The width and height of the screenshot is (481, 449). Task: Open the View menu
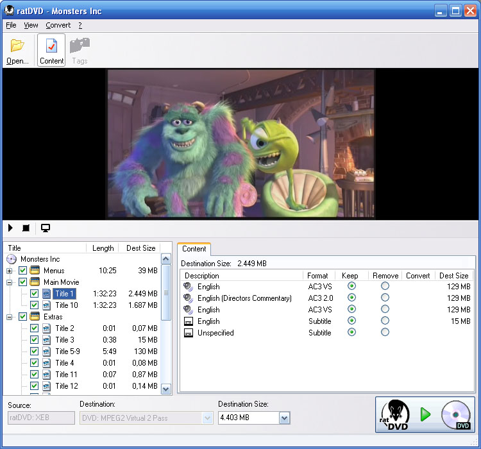31,25
